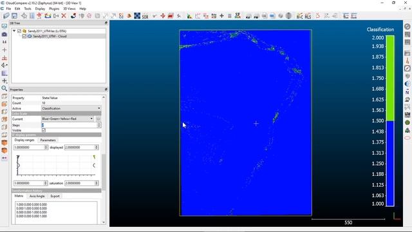This screenshot has width=412, height=232.
Task: Click the pink ellipse icon in right toolbar
Action: pyautogui.click(x=407, y=138)
